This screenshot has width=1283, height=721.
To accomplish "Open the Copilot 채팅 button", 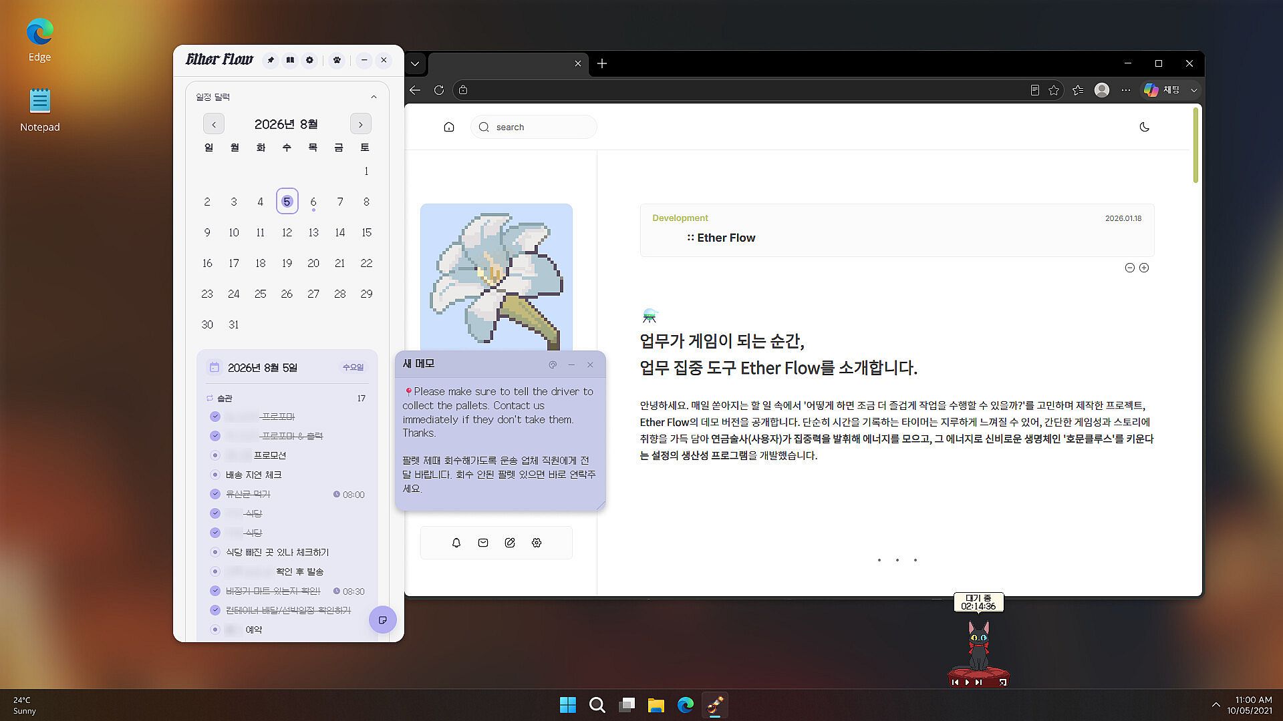I will tap(1161, 90).
